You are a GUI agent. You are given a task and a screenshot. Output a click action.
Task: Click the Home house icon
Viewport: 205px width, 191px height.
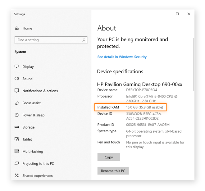tap(17, 28)
